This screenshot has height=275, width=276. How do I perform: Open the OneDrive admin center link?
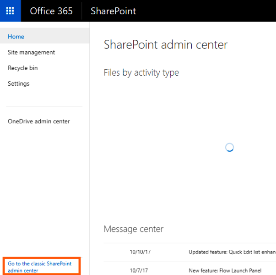click(x=39, y=121)
